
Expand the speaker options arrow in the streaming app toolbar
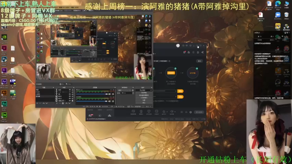click(x=175, y=112)
